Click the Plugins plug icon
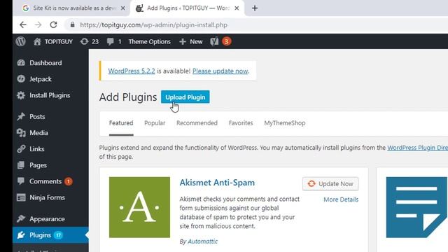This screenshot has height=252, width=448. [x=21, y=235]
